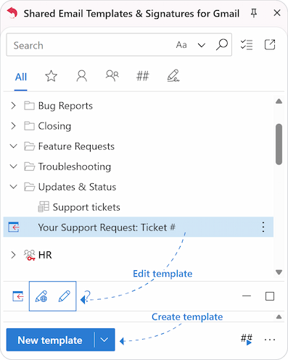Open the New template dropdown arrow
The height and width of the screenshot is (360, 288).
click(x=104, y=340)
